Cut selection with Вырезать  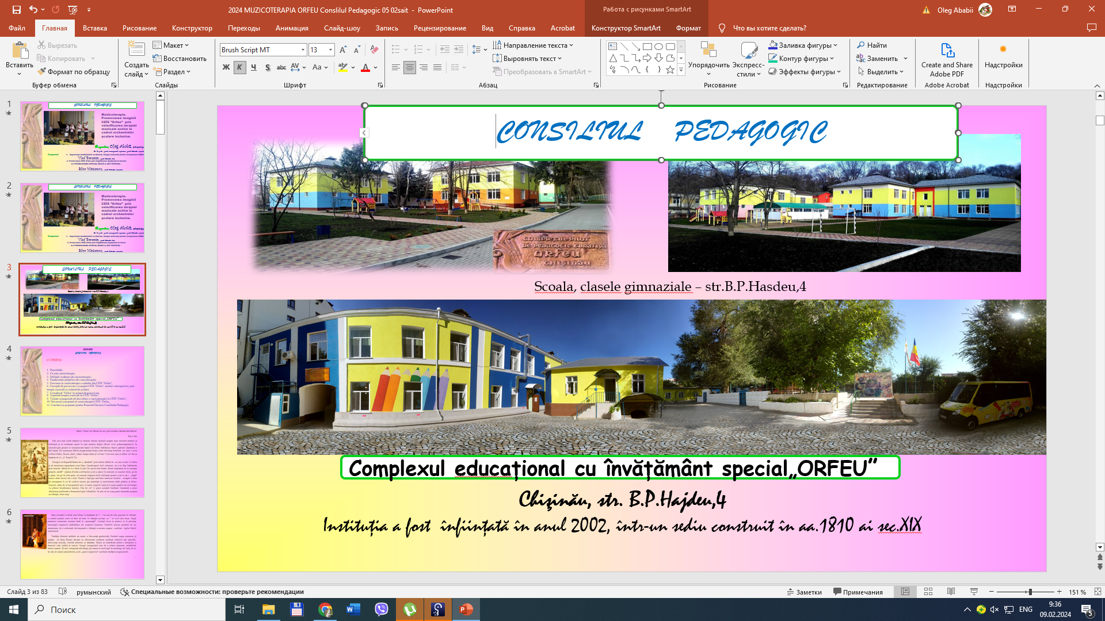[x=57, y=45]
